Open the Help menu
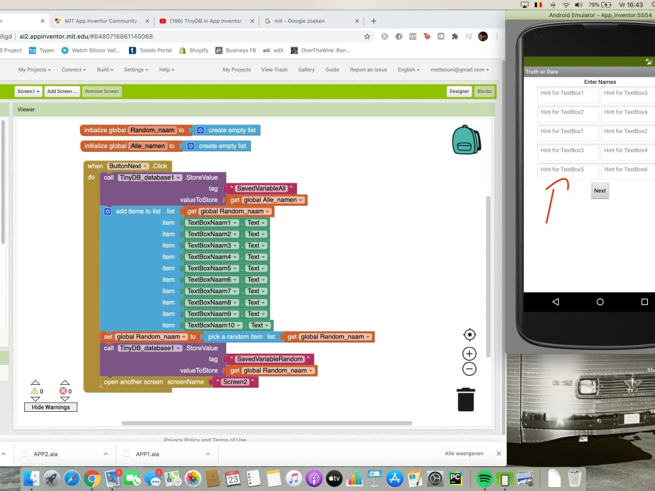 [166, 70]
